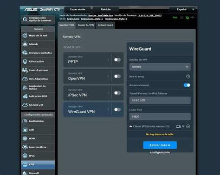Click the How to setup help icon

(188, 77)
